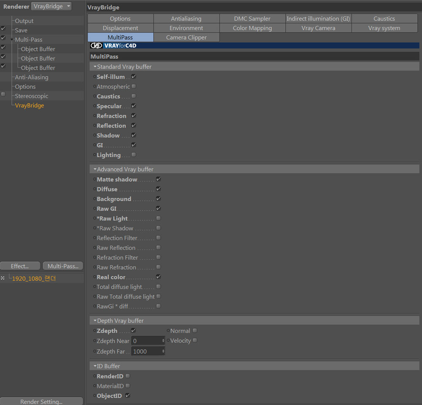Viewport: 422px width, 405px height.
Task: Enable the Normal buffer checkbox
Action: tap(195, 330)
